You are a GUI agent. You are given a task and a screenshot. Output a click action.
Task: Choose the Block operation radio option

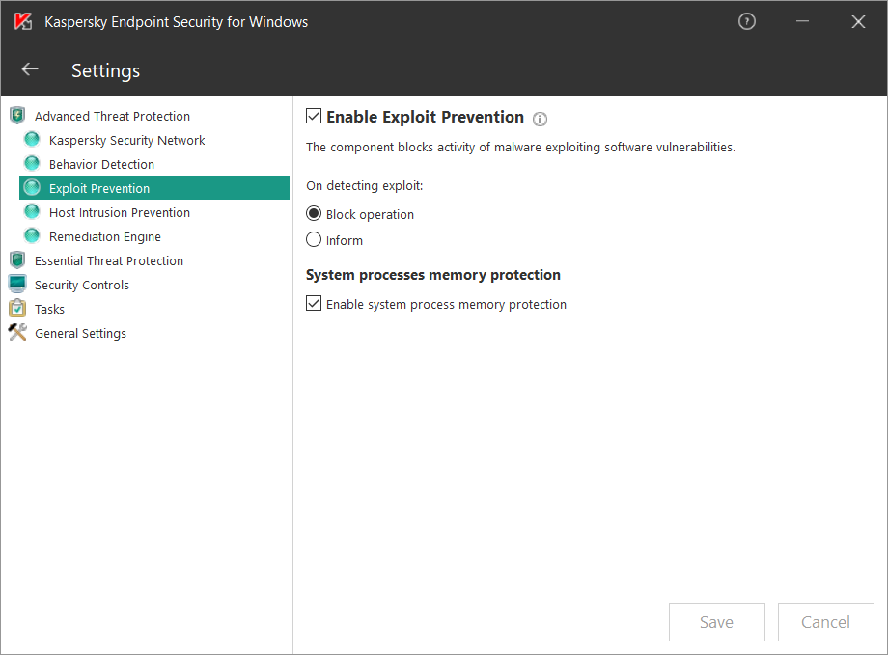click(x=313, y=213)
